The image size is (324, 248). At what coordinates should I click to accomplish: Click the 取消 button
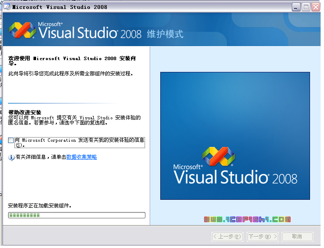click(297, 237)
